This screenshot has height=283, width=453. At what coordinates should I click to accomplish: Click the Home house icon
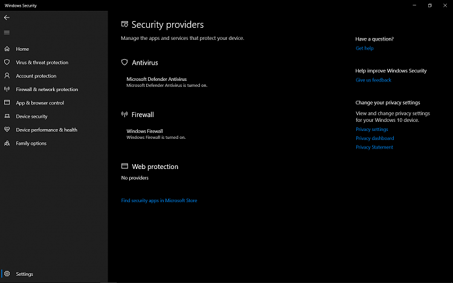[7, 49]
